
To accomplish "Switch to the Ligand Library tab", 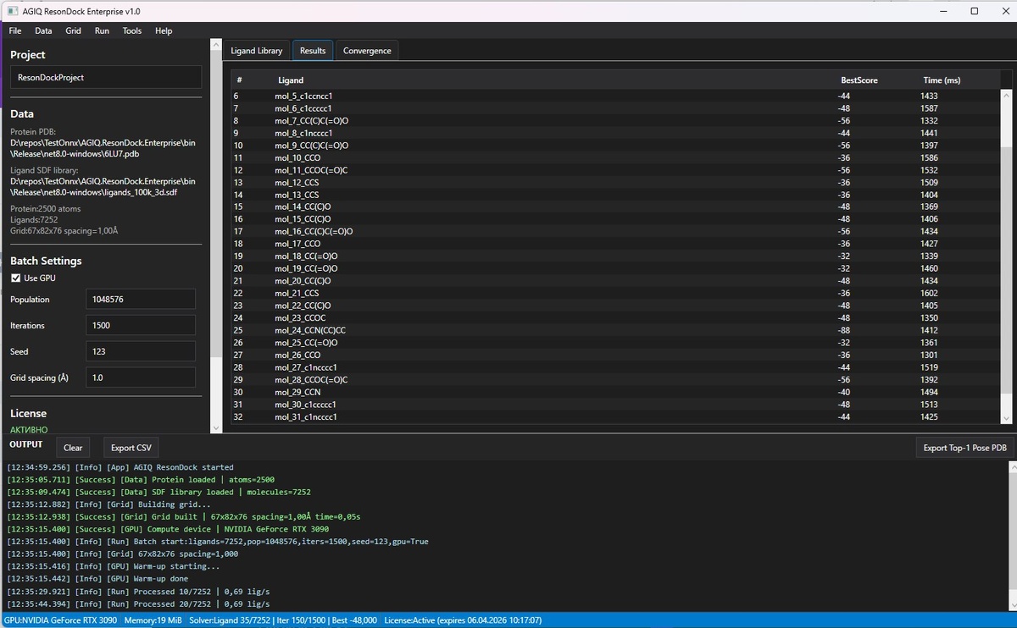I will 257,51.
